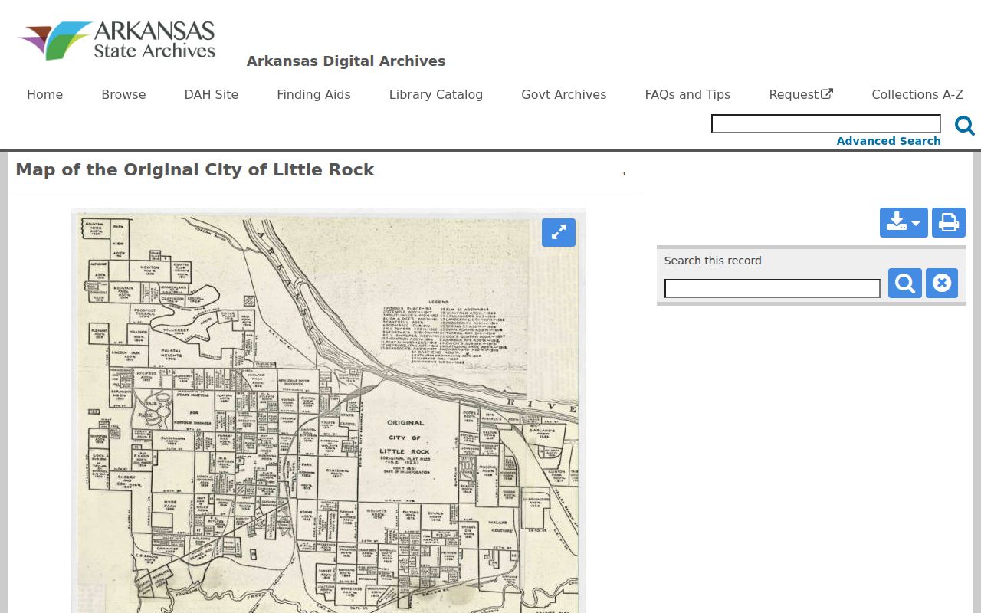Clear the record search with X button
The height and width of the screenshot is (613, 981).
coord(942,284)
